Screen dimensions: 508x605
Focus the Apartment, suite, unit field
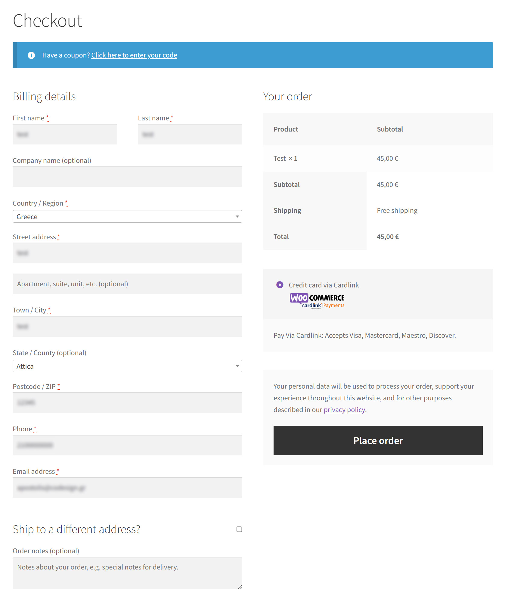coord(127,284)
